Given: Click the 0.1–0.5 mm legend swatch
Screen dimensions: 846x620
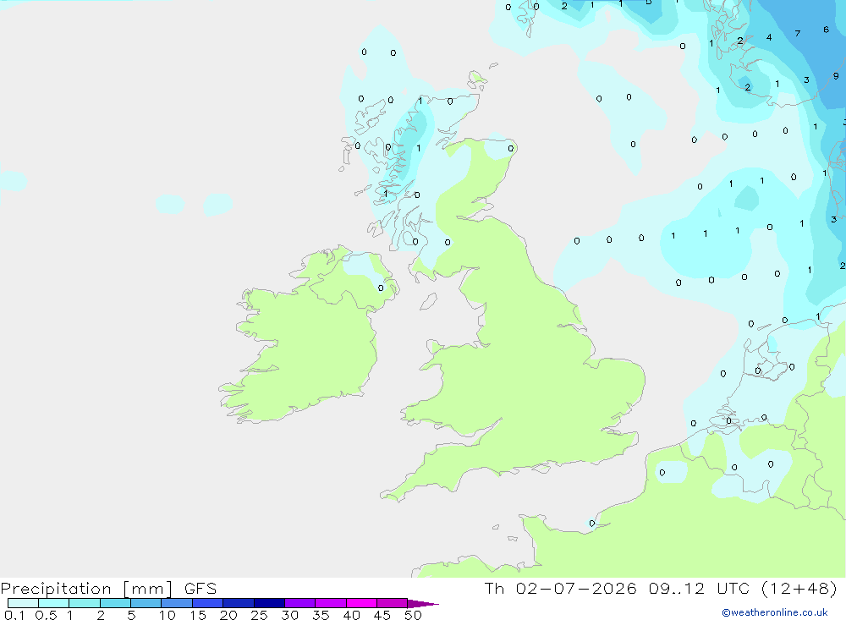Looking at the screenshot, I should [23, 603].
